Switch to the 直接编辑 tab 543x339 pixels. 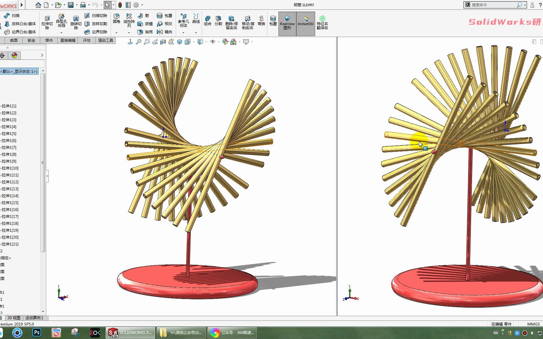pos(68,40)
